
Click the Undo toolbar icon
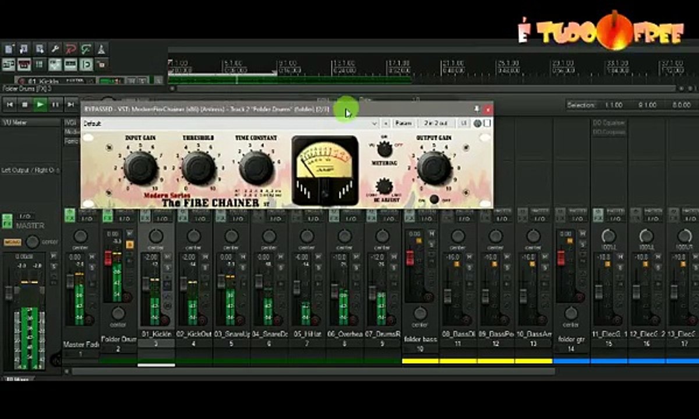point(70,49)
